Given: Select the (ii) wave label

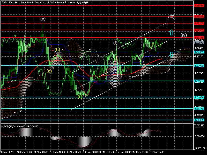Looking at the screenshot, I should (x=120, y=75).
